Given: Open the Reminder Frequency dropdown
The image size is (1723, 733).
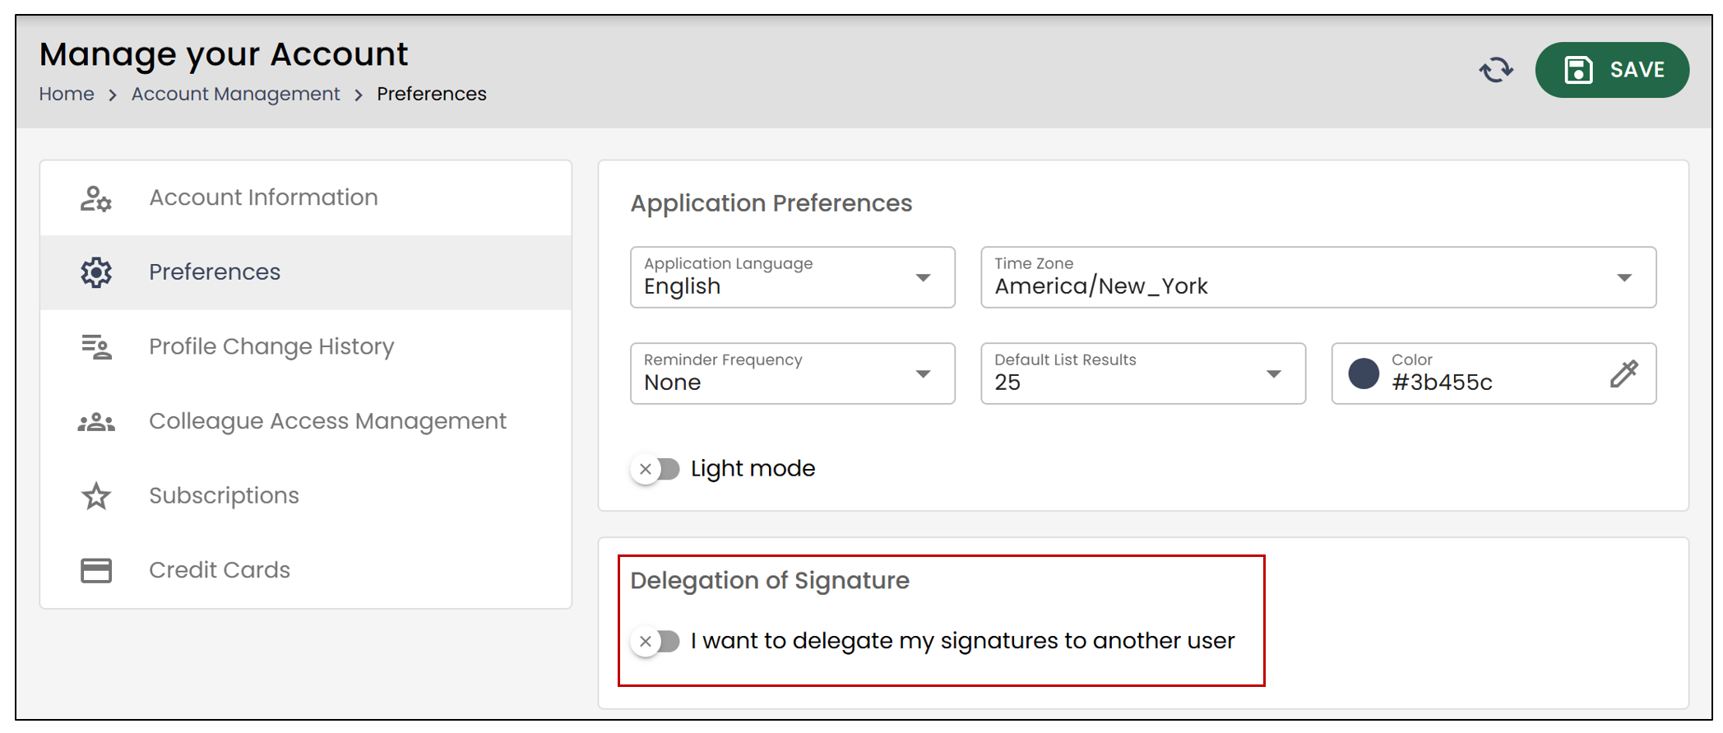Looking at the screenshot, I should tap(792, 373).
